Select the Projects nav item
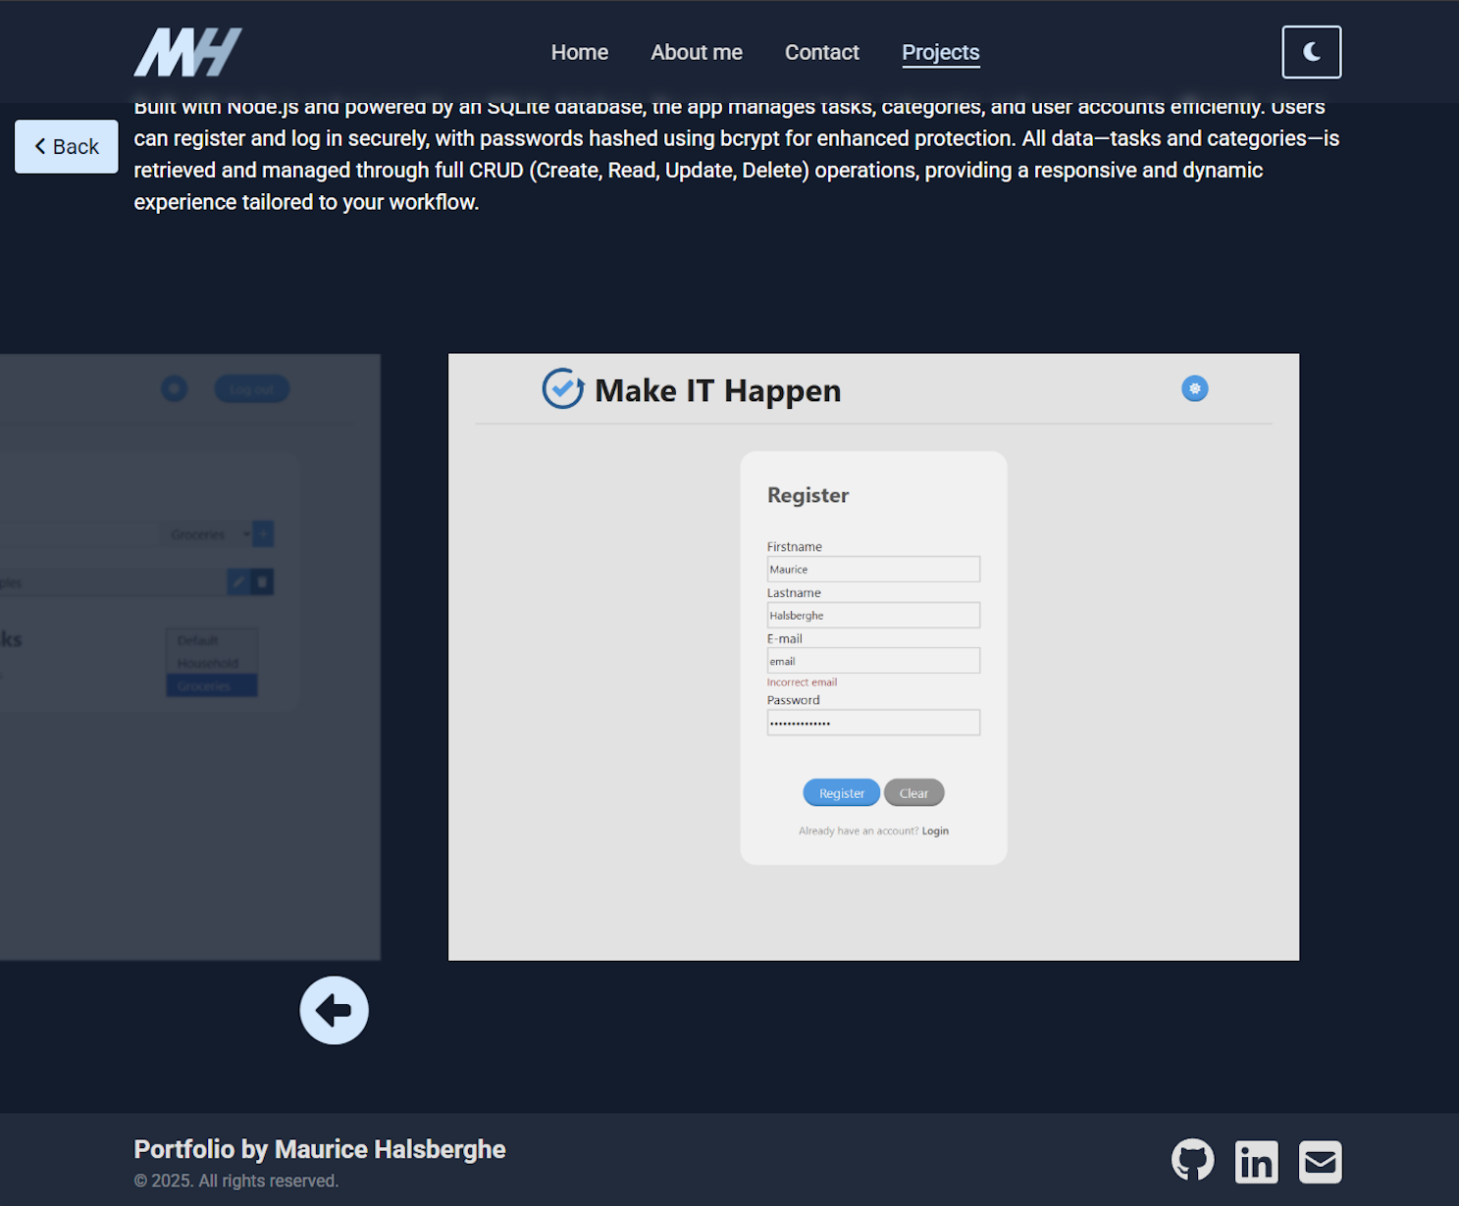This screenshot has width=1459, height=1206. click(x=940, y=53)
